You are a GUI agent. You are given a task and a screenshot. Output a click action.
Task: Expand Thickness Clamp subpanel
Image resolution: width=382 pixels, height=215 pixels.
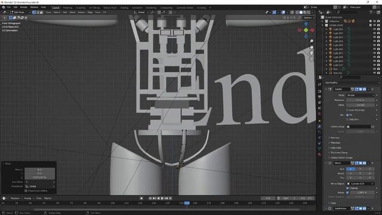338,153
